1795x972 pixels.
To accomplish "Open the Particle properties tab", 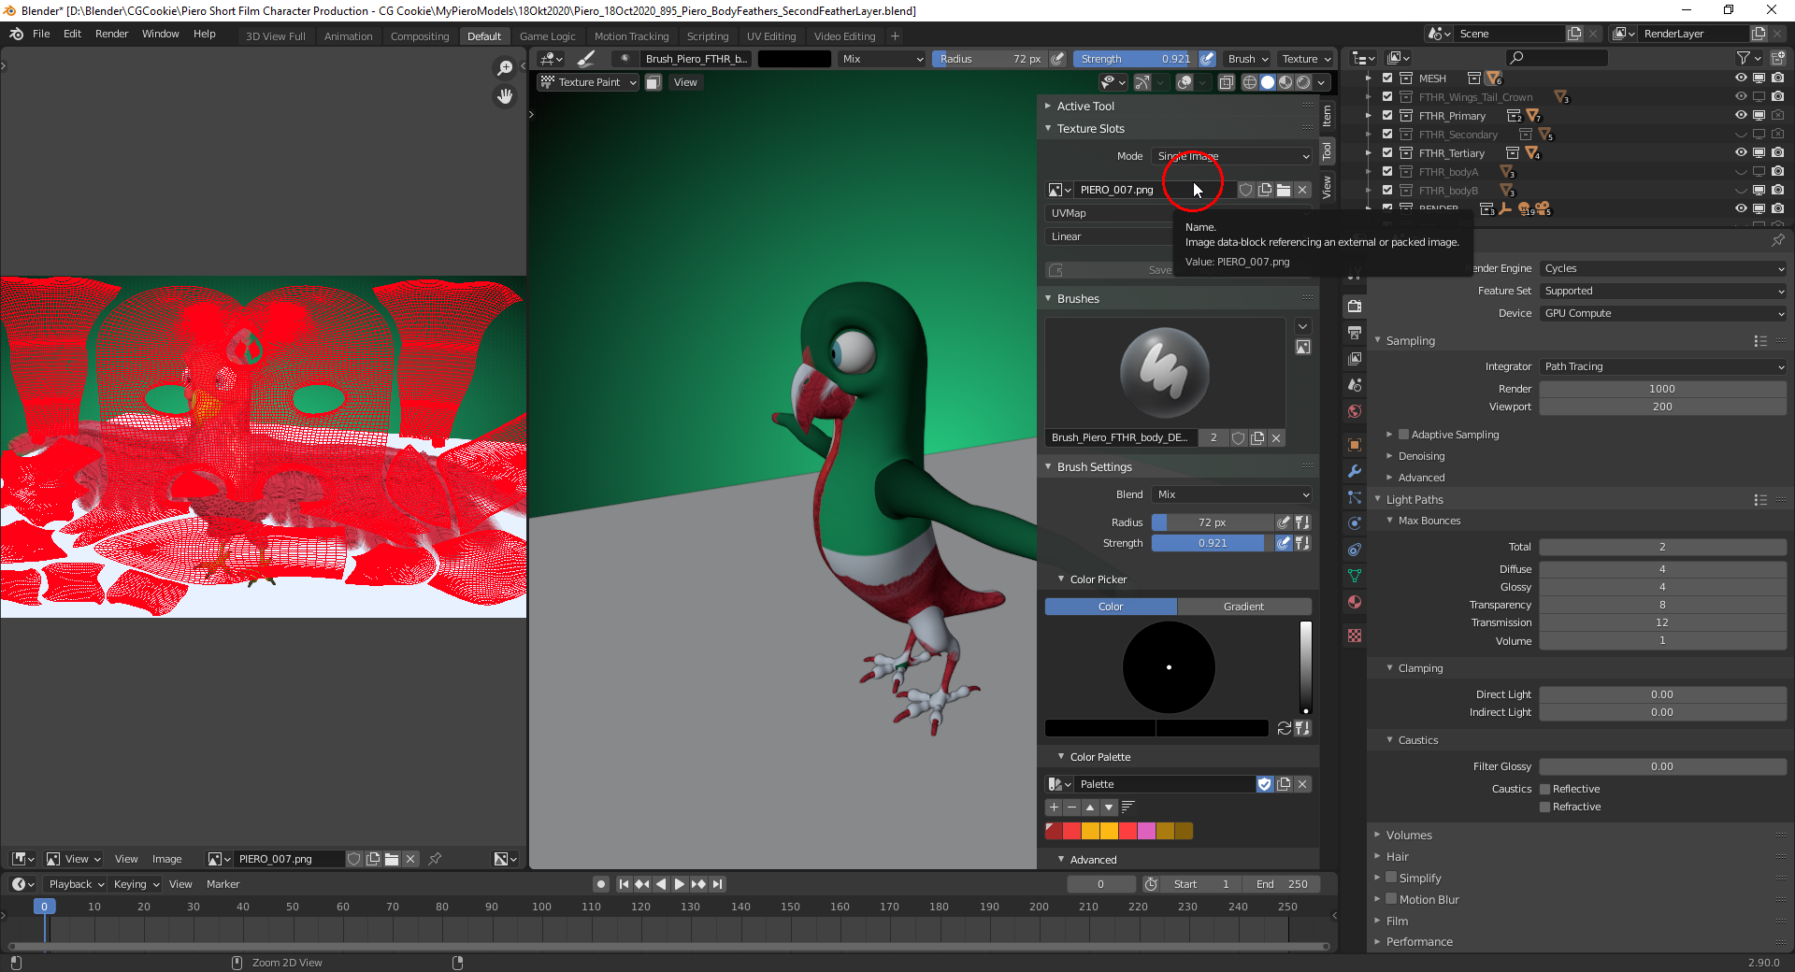I will tap(1354, 498).
